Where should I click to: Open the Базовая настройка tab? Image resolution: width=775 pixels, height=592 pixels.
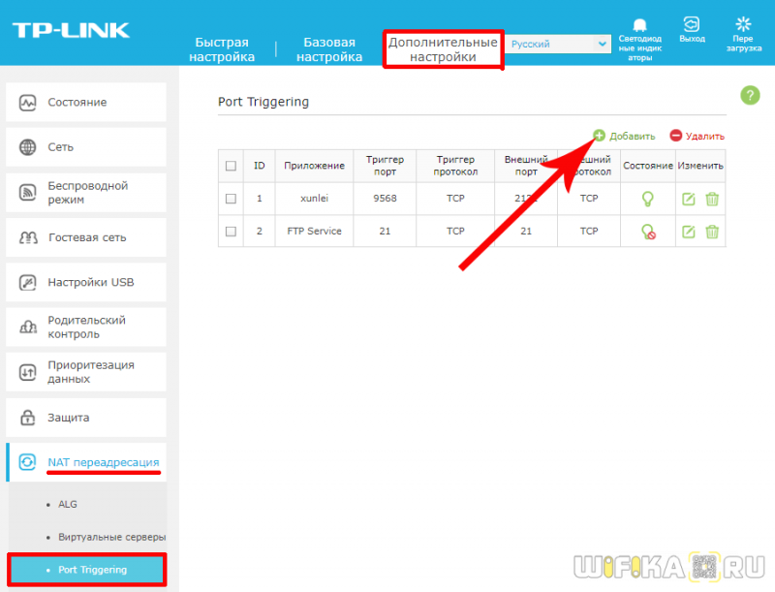coord(329,49)
